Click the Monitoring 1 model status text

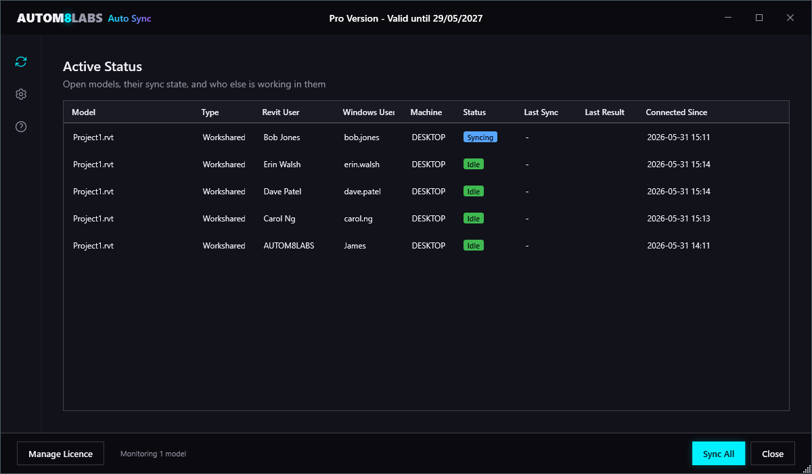click(153, 454)
